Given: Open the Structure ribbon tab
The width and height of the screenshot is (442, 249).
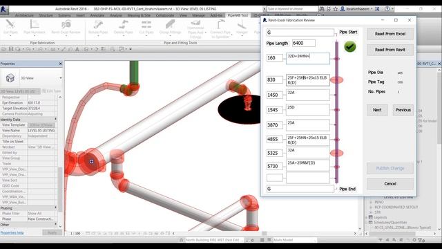Looking at the screenshot, I should (x=46, y=15).
